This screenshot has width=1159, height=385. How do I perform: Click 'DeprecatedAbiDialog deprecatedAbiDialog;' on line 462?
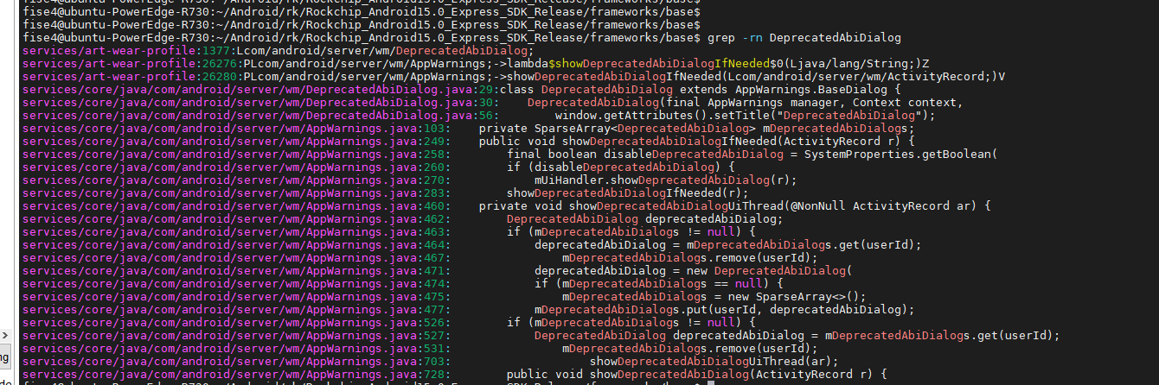point(644,219)
